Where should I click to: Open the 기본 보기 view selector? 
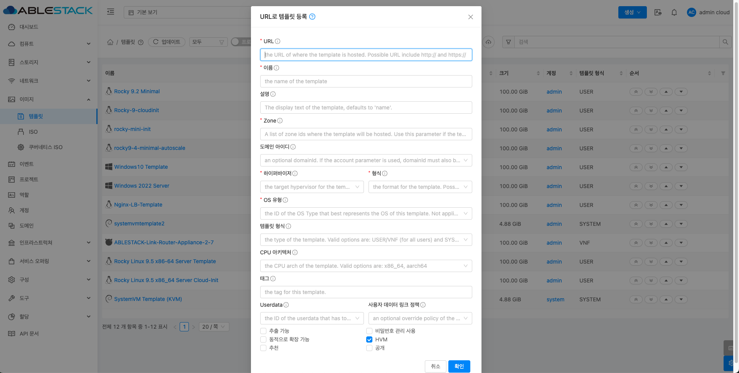pyautogui.click(x=187, y=12)
